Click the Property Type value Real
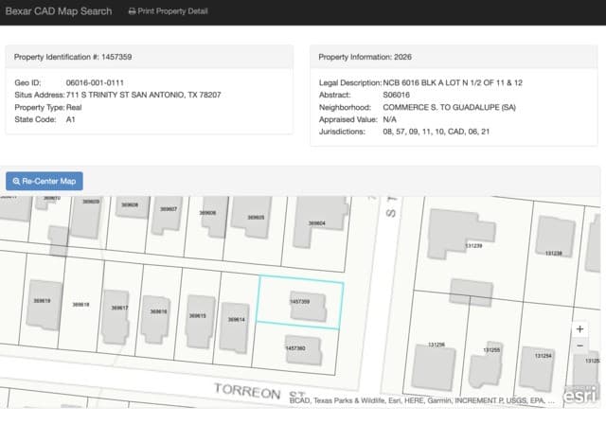This screenshot has height=425, width=606. tap(74, 107)
